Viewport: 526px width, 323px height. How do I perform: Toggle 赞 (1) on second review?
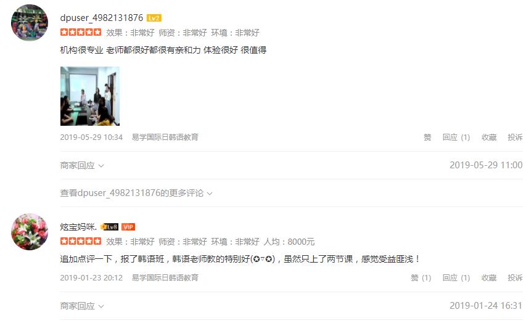421,278
